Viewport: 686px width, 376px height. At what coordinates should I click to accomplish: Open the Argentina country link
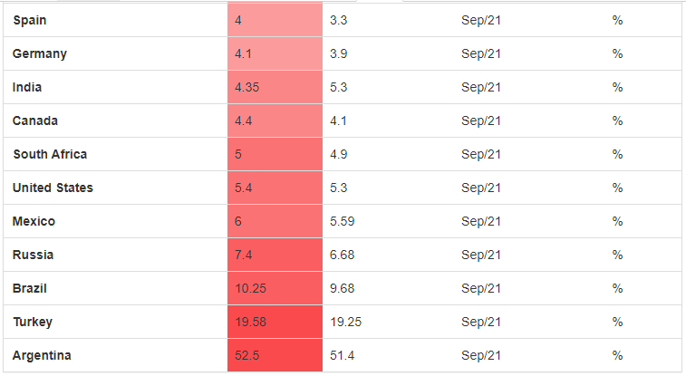pyautogui.click(x=42, y=355)
